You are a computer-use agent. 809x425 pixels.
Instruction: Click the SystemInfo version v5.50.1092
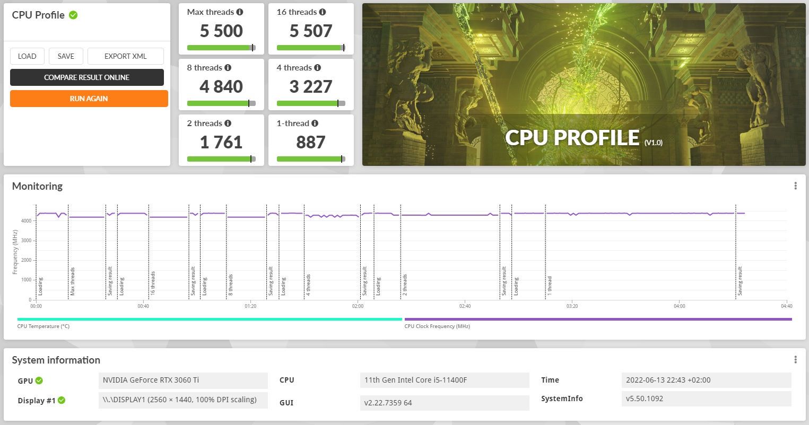(x=706, y=399)
